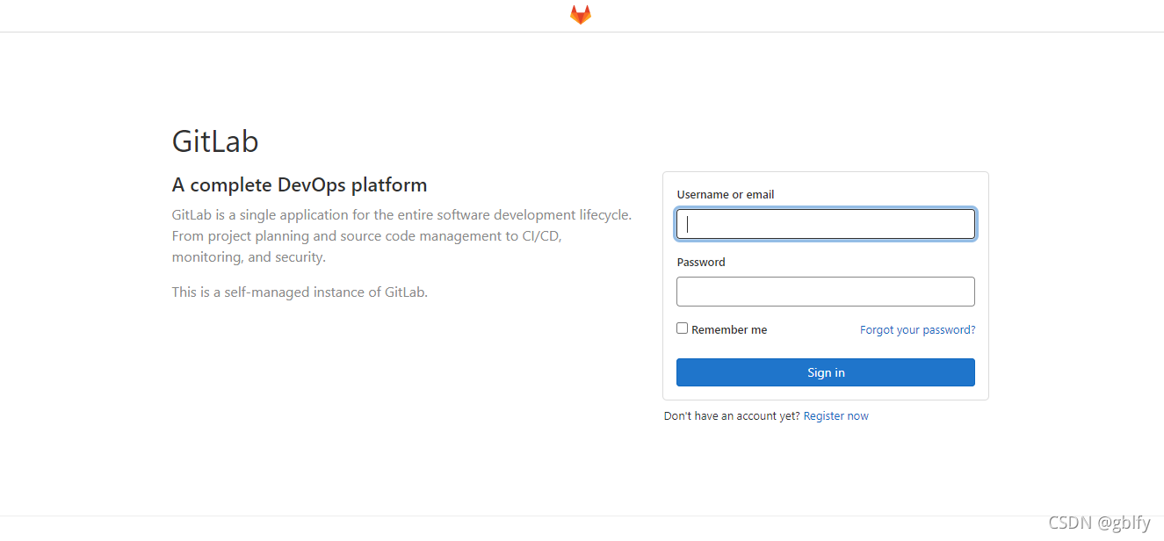Click into the Password field
The height and width of the screenshot is (541, 1164).
[826, 292]
